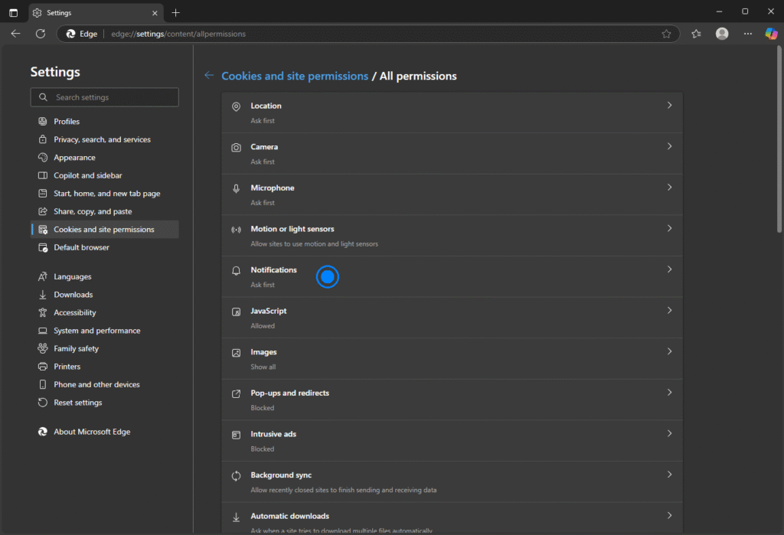Open the browser Favorites icon
This screenshot has height=535, width=784.
tap(696, 34)
